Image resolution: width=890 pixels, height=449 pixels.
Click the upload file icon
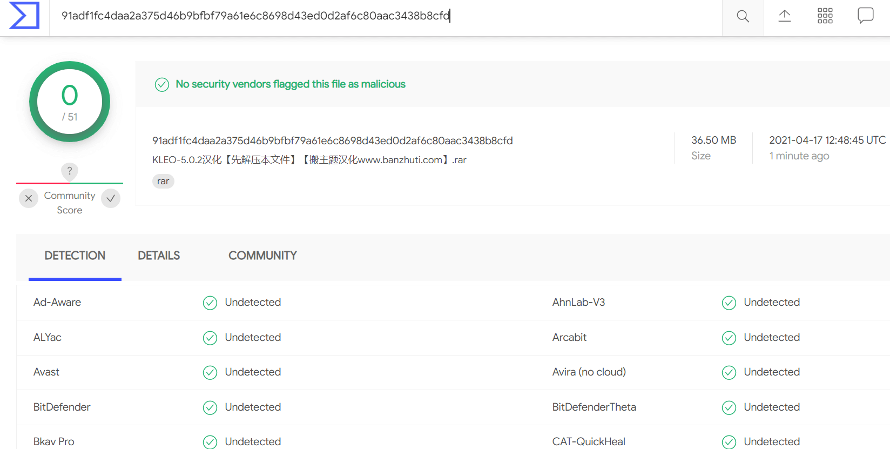(x=784, y=16)
